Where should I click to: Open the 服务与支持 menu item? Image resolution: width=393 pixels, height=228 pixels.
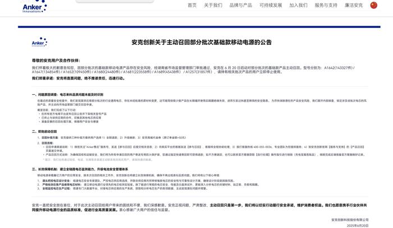tap(326, 5)
